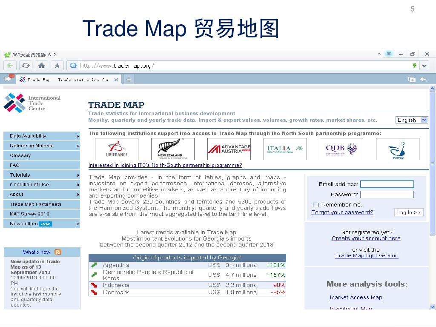Click the double-chevron menu icon in title bar

pos(379,54)
